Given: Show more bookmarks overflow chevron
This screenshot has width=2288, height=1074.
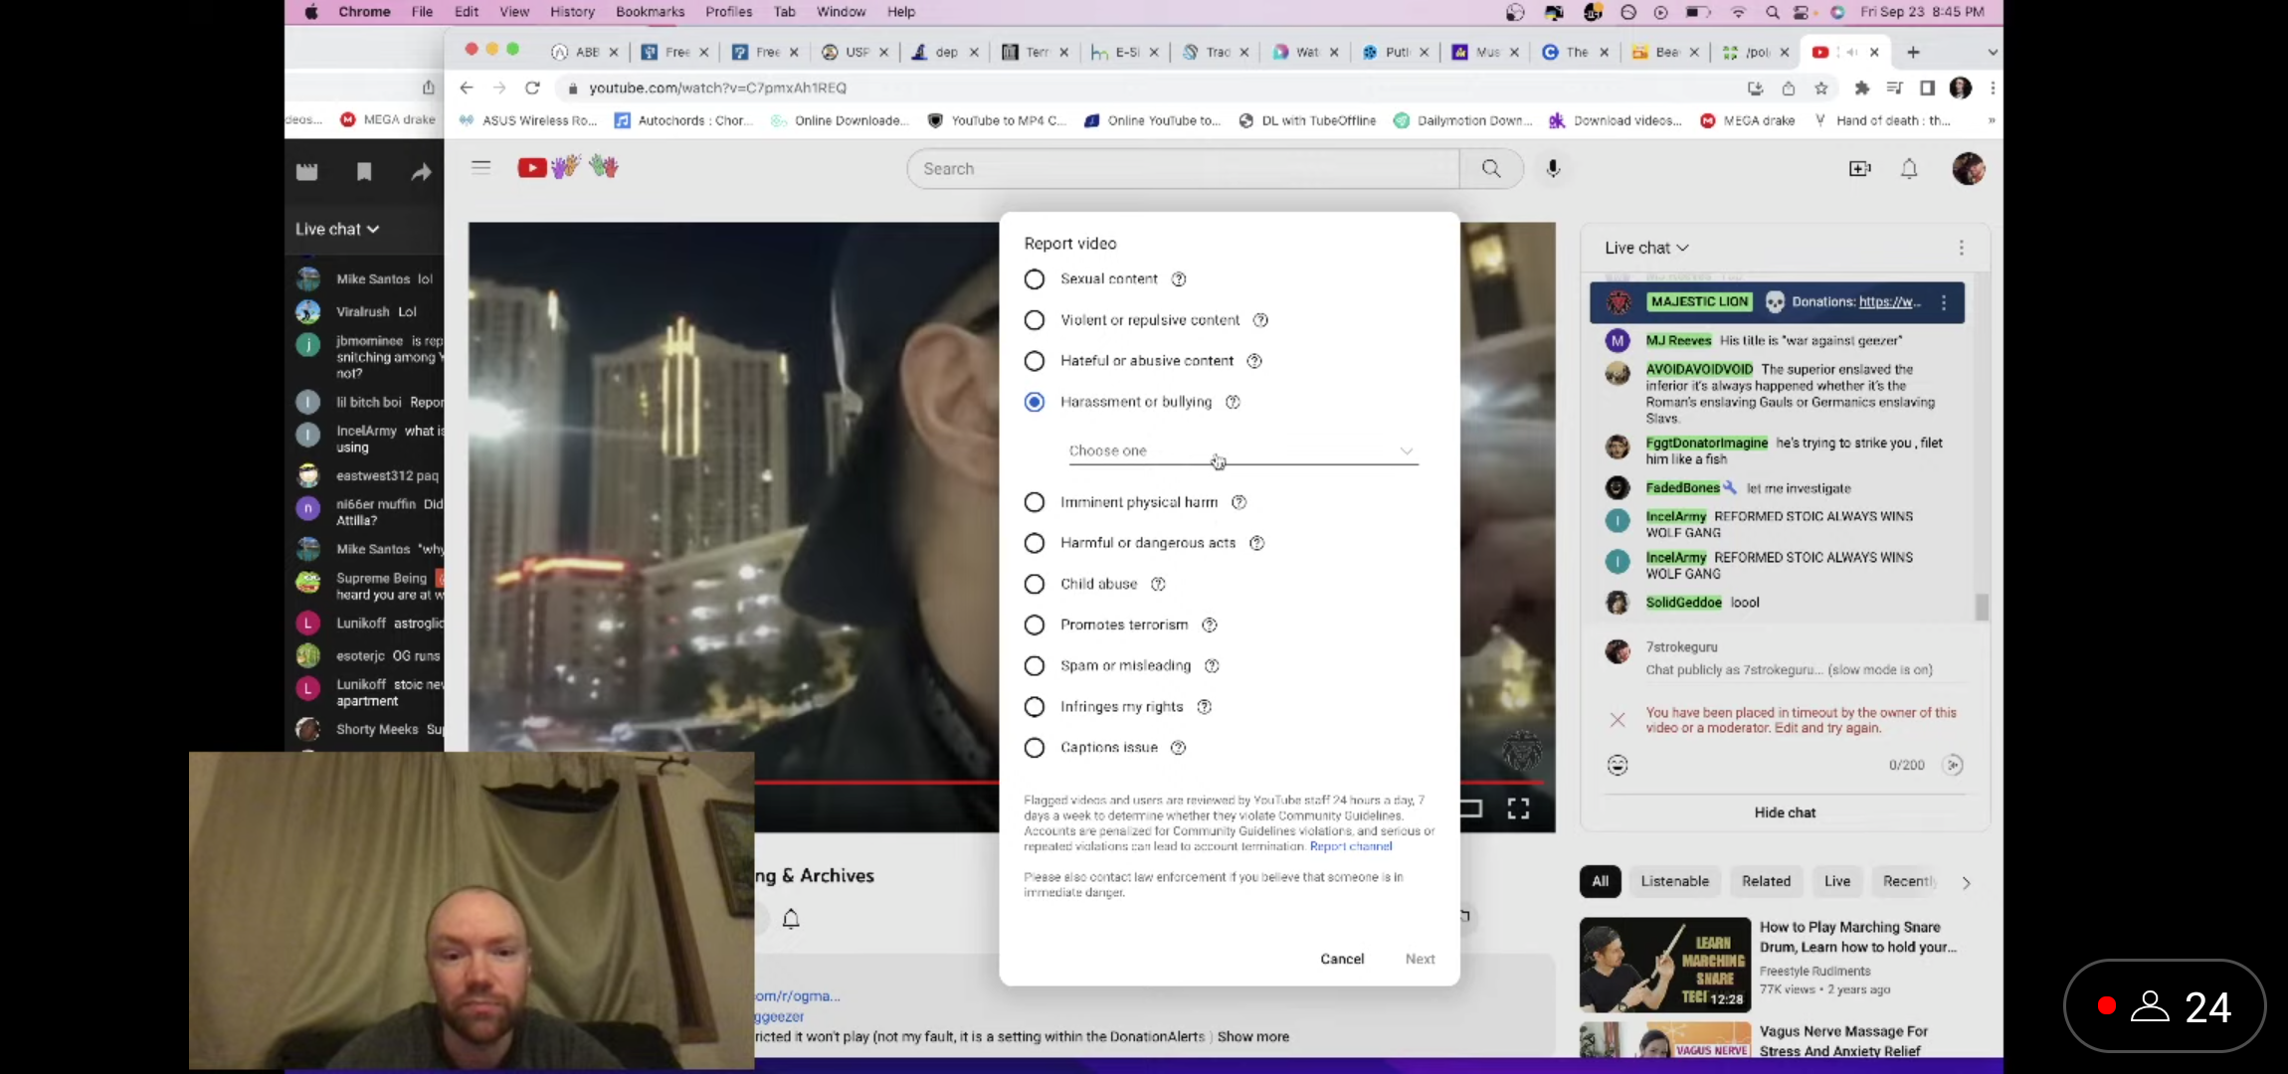Looking at the screenshot, I should 1992,120.
